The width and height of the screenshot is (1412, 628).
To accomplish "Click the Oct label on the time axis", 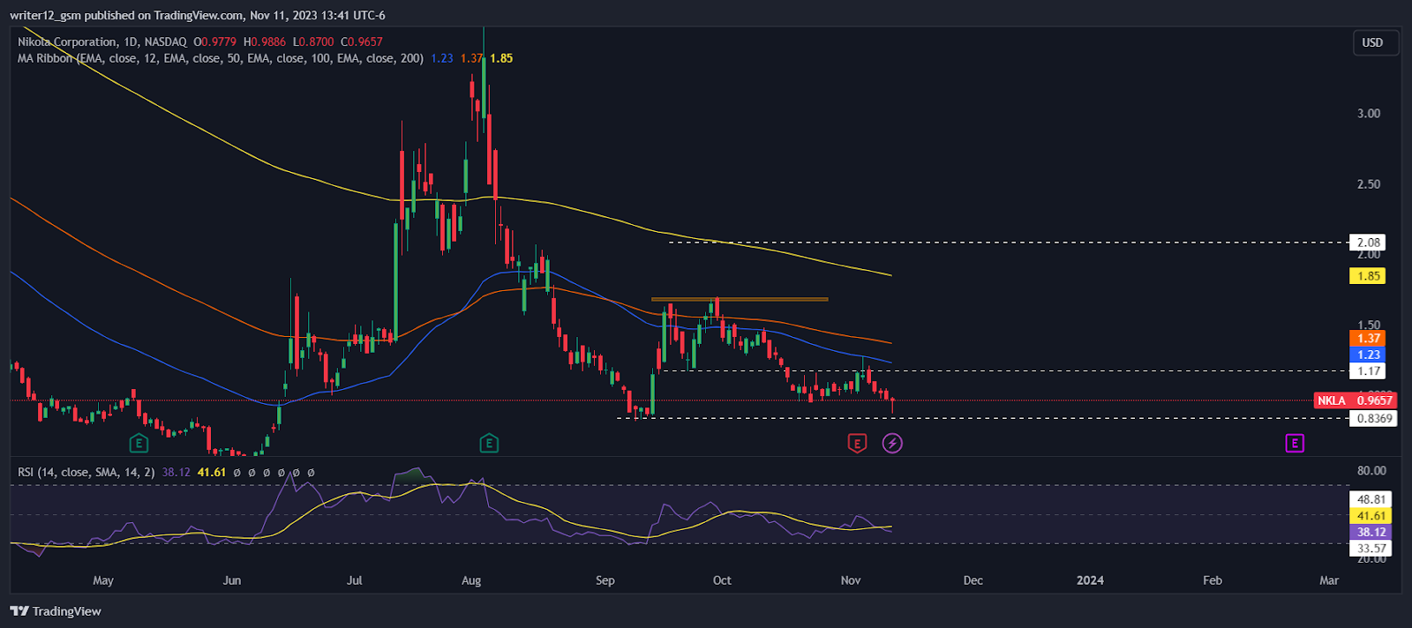I will click(722, 580).
